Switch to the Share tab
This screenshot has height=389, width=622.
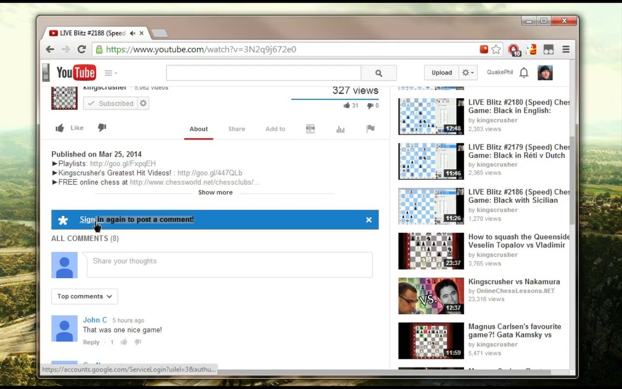[x=236, y=129]
